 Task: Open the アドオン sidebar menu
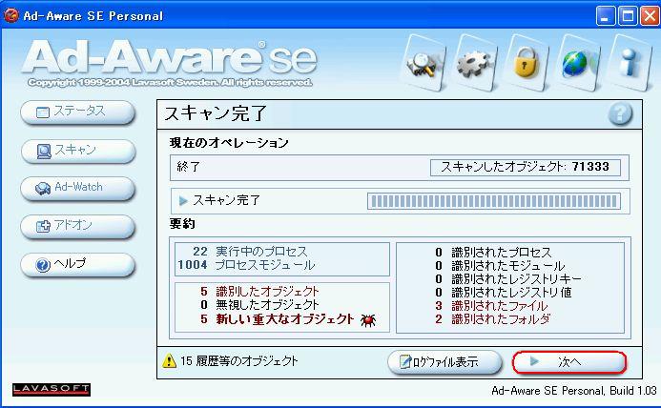77,226
